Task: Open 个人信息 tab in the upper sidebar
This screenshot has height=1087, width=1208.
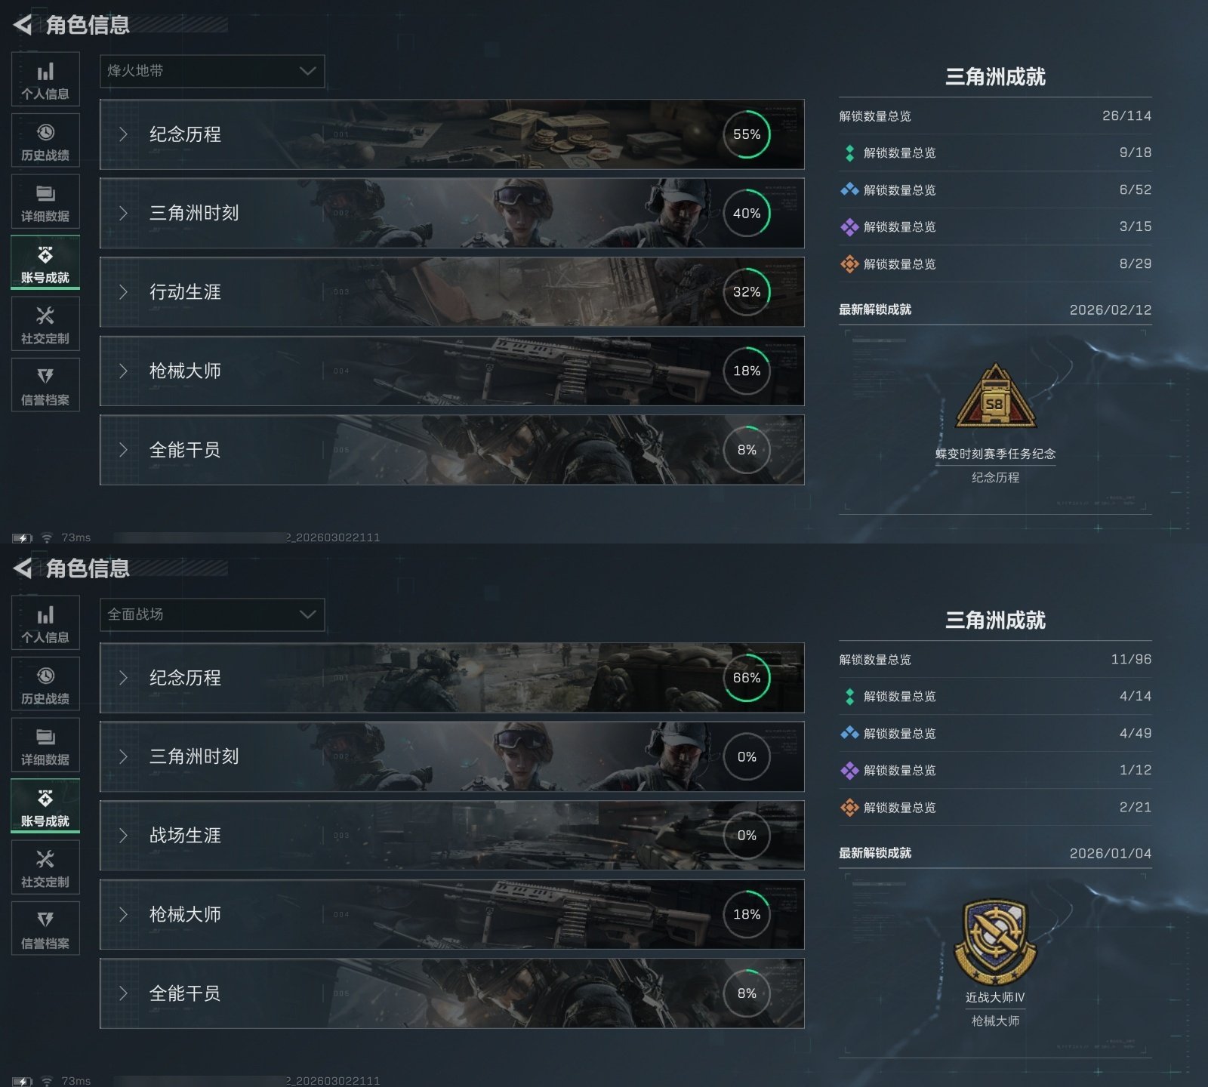Action: tap(45, 79)
